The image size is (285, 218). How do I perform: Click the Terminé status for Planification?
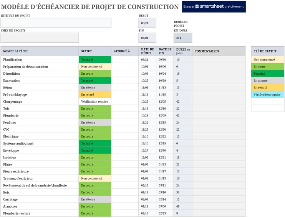click(x=95, y=59)
